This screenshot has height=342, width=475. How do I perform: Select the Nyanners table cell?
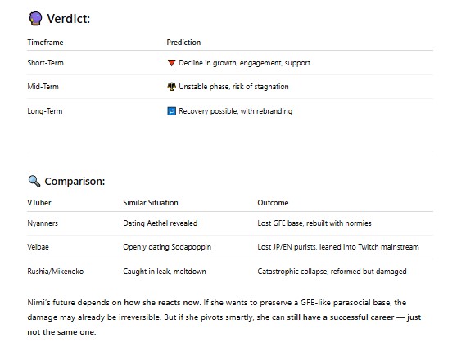pos(43,223)
